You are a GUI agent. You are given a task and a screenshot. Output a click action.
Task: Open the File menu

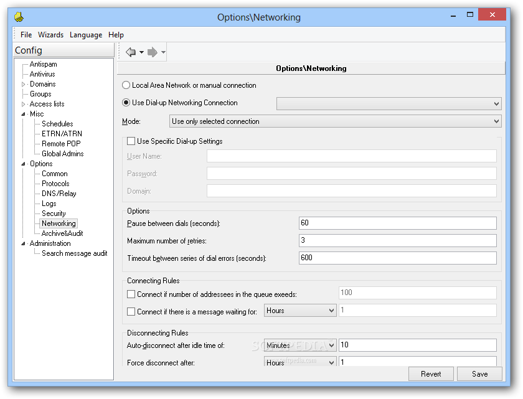26,35
